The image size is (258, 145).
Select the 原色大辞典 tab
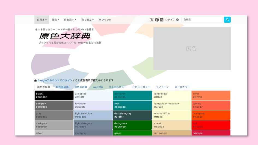pos(44,87)
